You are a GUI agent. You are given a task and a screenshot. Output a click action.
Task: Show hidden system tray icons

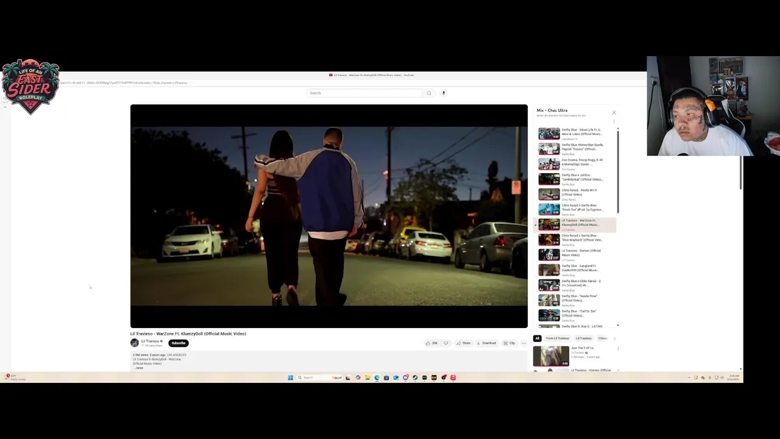(689, 378)
